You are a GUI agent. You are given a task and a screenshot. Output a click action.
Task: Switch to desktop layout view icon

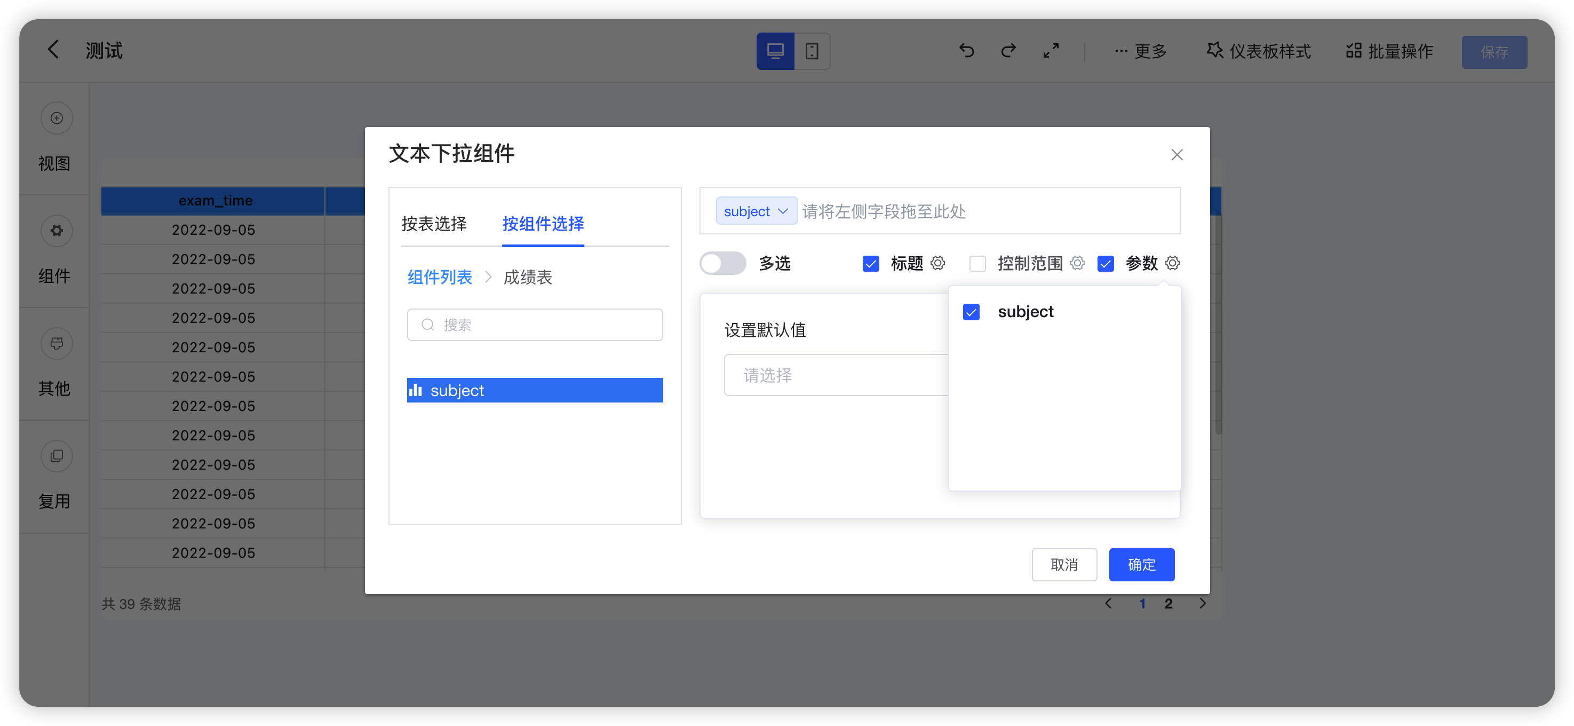click(775, 51)
